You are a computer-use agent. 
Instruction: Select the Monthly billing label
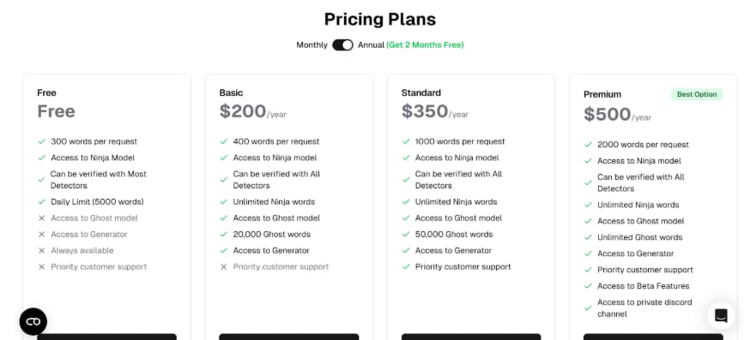tap(312, 45)
